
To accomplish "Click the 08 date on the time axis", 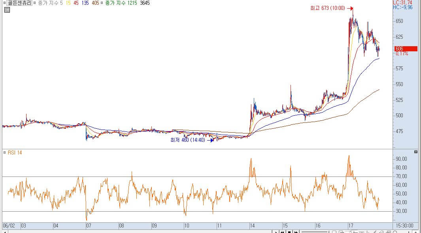I will (x=121, y=226).
